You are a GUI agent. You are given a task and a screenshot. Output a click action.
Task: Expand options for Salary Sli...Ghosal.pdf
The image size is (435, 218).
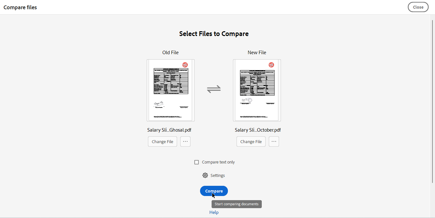tap(185, 141)
